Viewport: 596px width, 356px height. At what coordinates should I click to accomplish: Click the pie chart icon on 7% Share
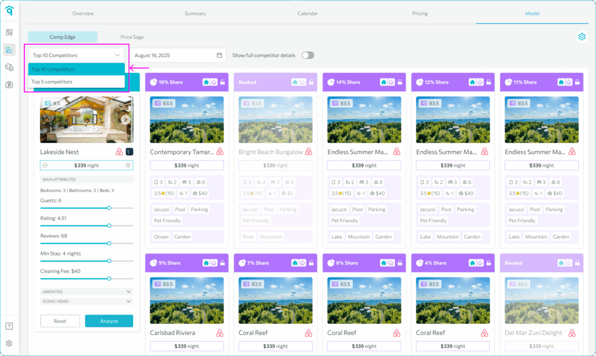(242, 263)
